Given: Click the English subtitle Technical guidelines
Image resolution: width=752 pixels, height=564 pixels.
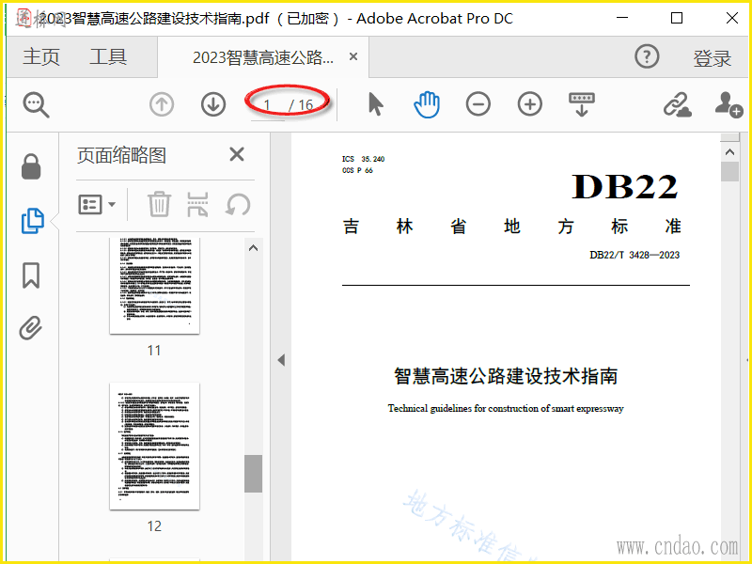Looking at the screenshot, I should [506, 409].
